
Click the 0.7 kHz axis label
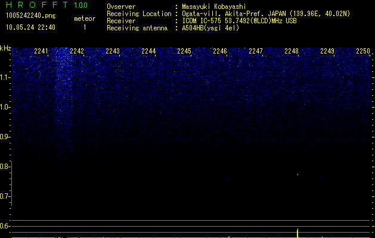point(5,196)
